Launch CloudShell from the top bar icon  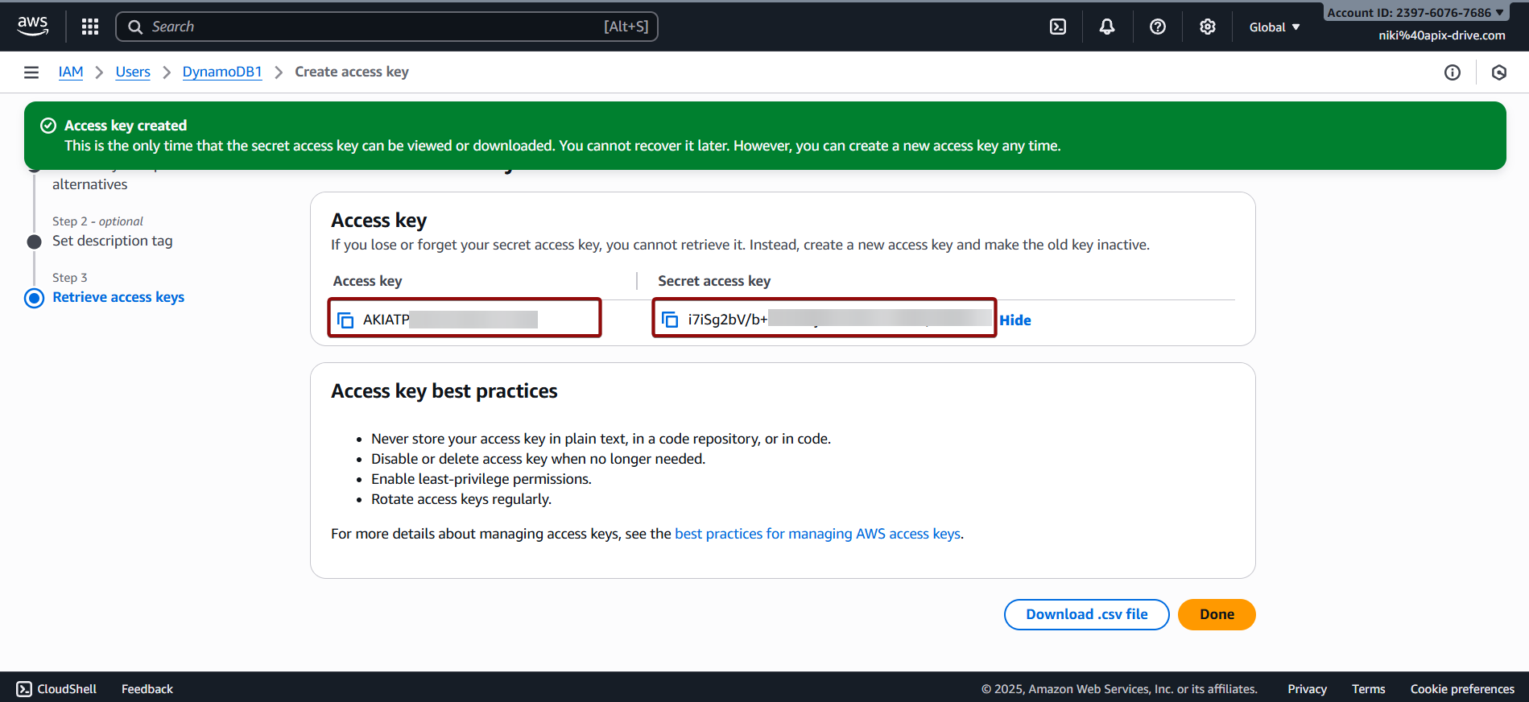click(x=1058, y=27)
